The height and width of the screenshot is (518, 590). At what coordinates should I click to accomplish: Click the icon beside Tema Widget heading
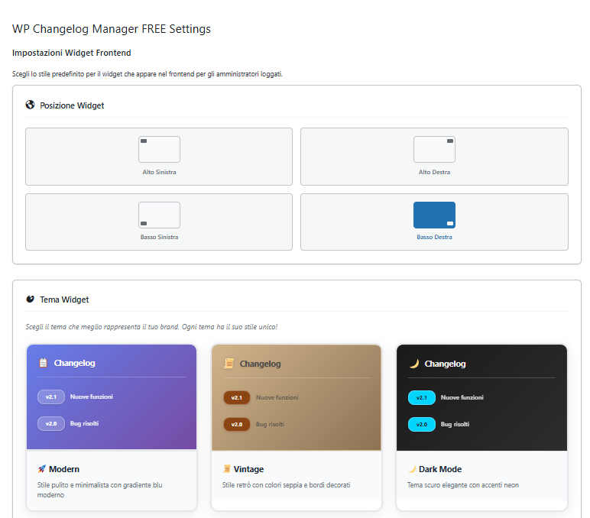click(x=30, y=299)
